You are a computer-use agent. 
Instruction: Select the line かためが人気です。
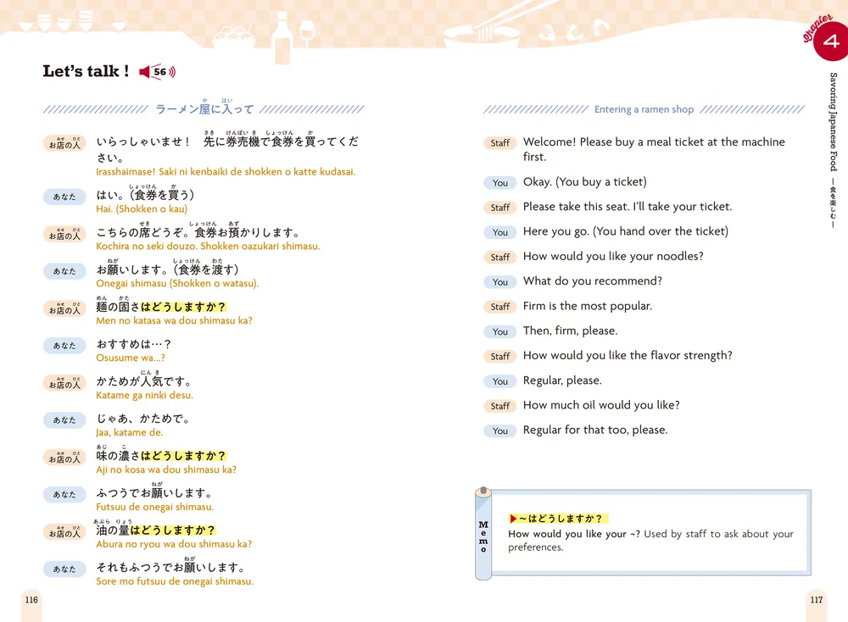(x=144, y=380)
